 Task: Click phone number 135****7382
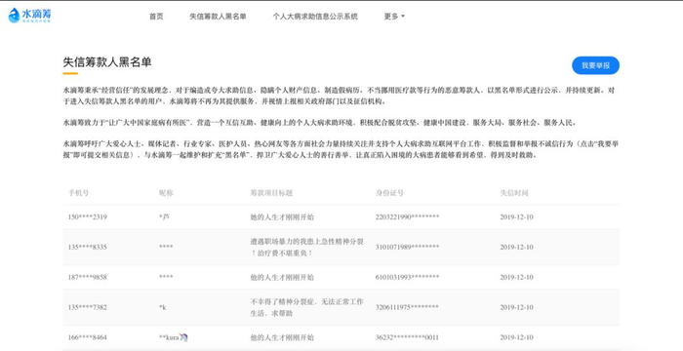point(88,307)
